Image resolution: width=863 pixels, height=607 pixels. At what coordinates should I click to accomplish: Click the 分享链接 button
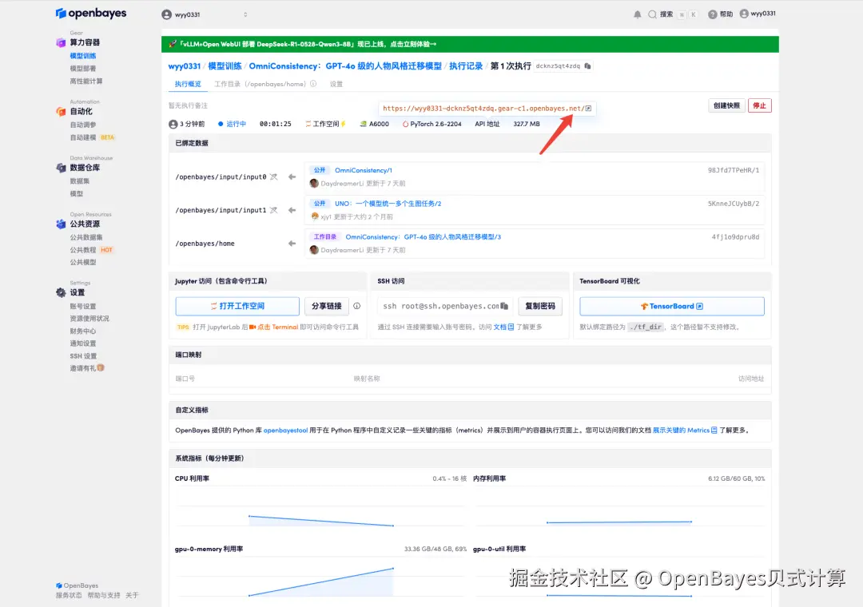[x=326, y=306]
